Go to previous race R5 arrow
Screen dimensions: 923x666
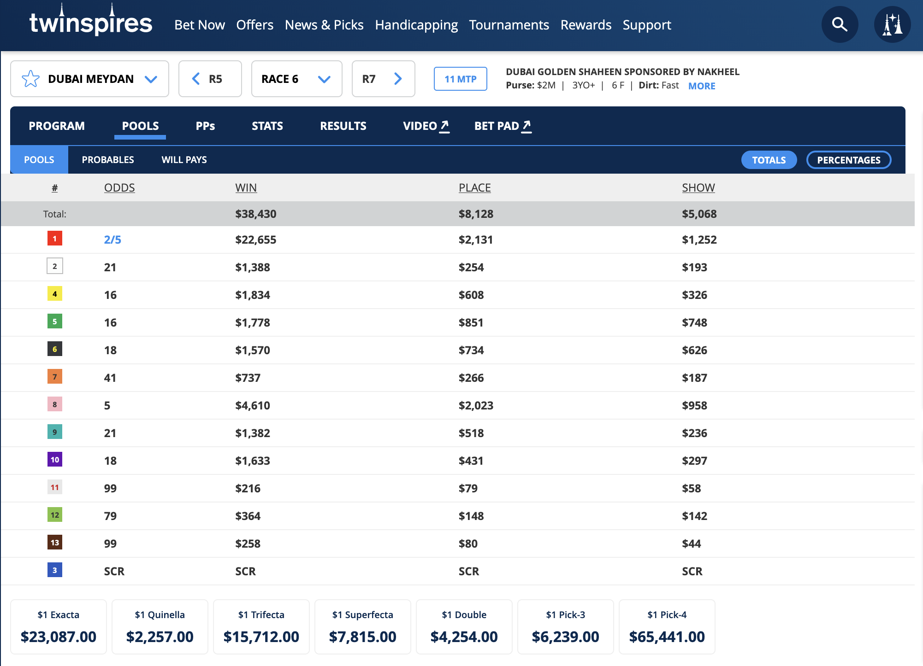[196, 79]
